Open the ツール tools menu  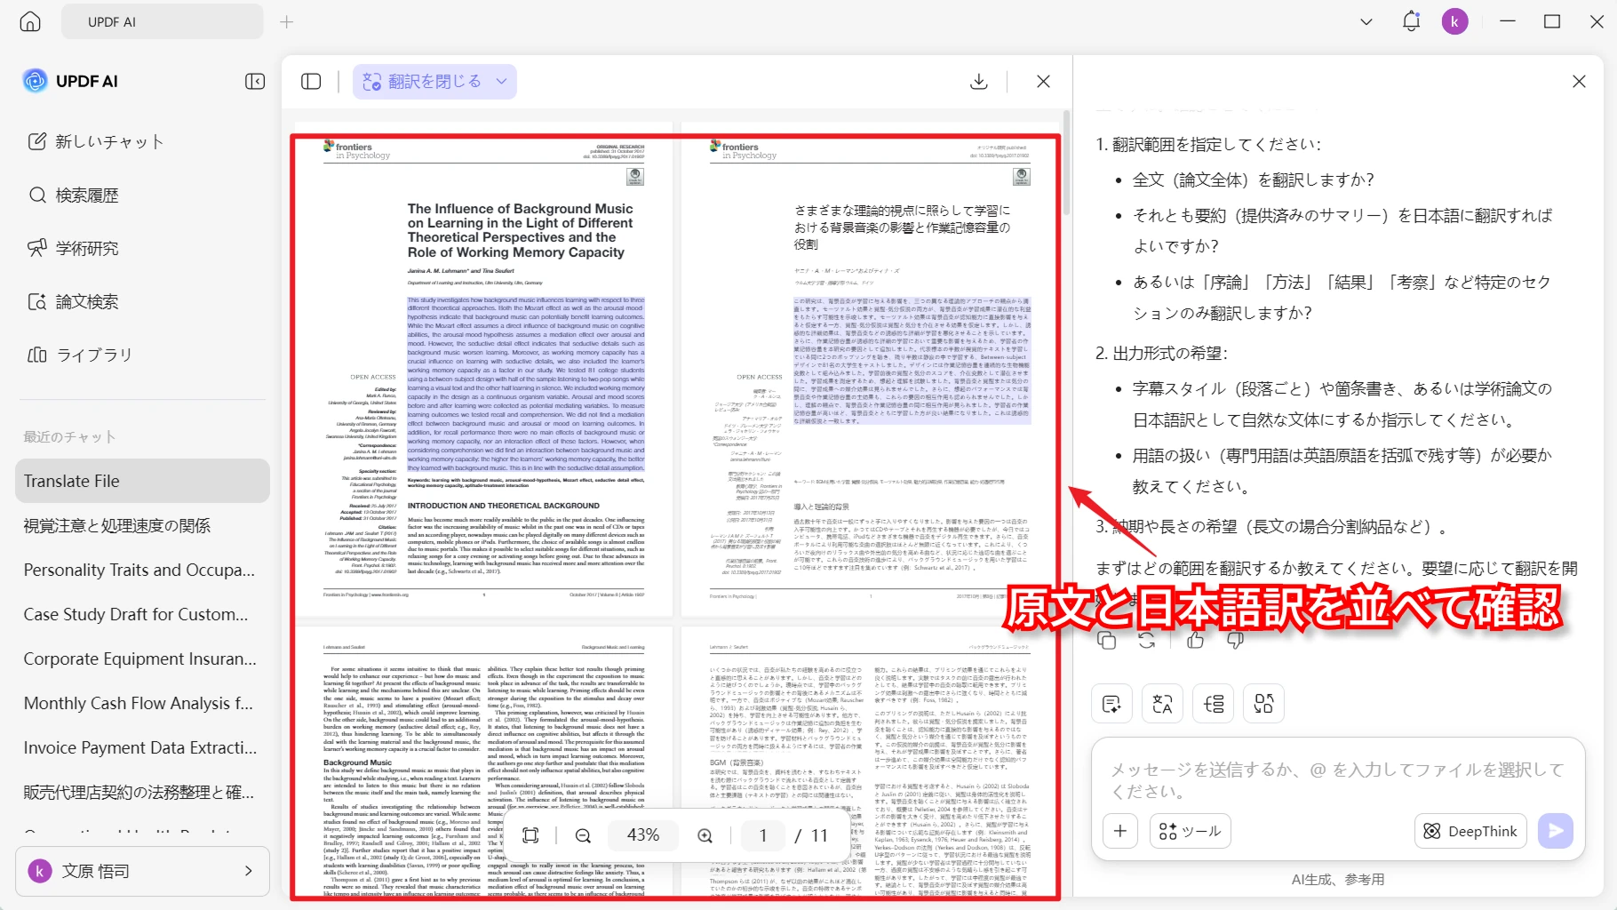coord(1191,831)
